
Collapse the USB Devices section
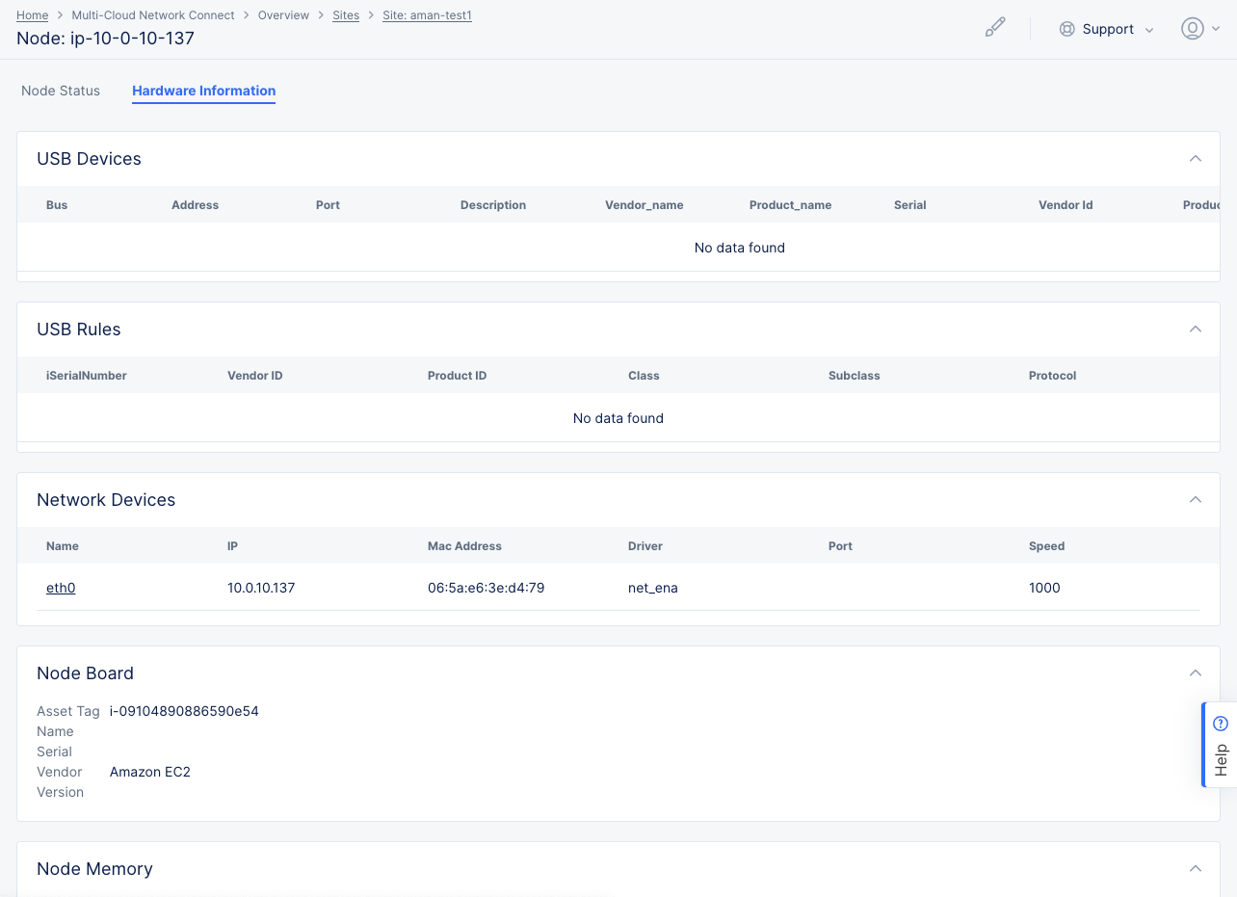point(1196,158)
